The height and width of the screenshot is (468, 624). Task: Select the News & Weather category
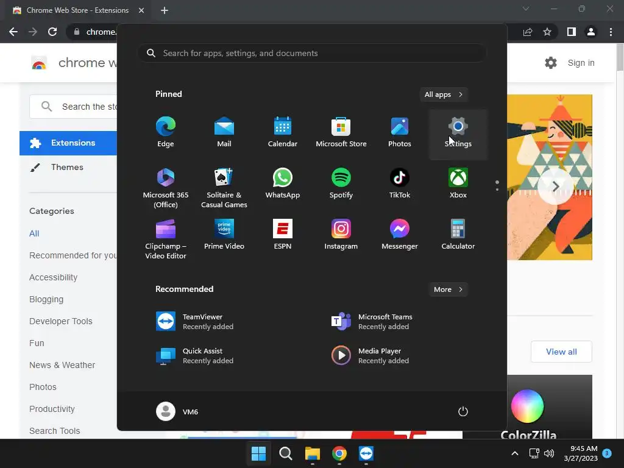click(x=62, y=365)
